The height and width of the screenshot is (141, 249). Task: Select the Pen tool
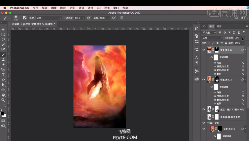pos(3,80)
